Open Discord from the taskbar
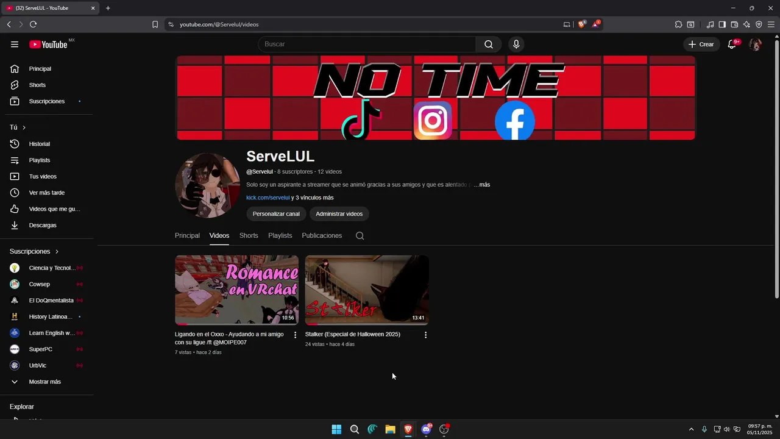The width and height of the screenshot is (780, 439). [426, 429]
